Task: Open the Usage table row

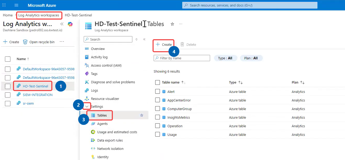Action: click(172, 135)
